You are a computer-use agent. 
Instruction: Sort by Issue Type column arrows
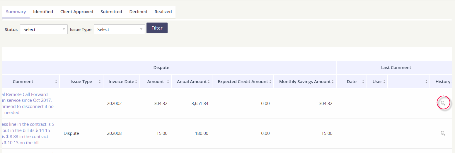pos(100,82)
